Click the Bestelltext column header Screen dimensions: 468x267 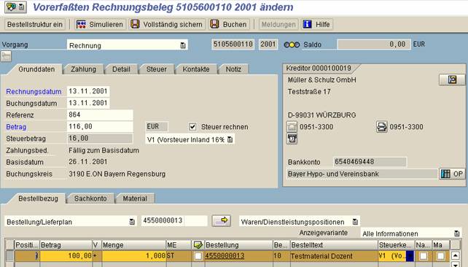(x=334, y=245)
